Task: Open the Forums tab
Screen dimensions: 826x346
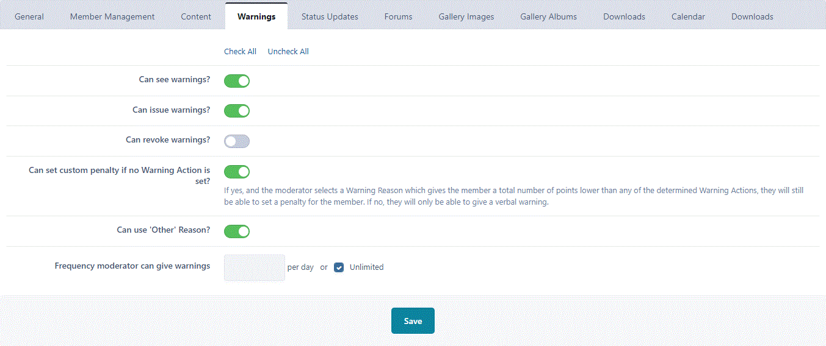Action: [398, 16]
